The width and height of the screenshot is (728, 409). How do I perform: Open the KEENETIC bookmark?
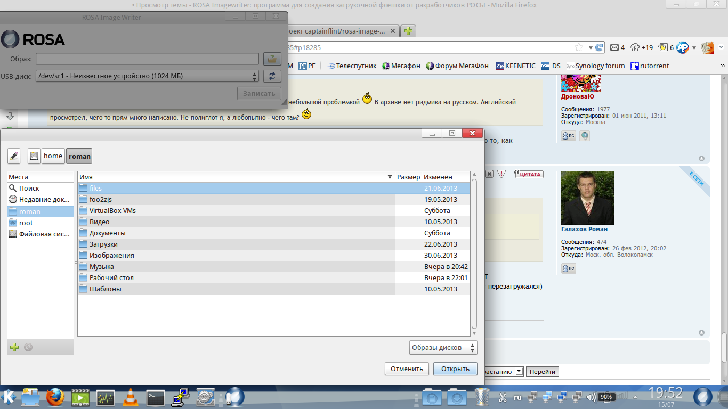click(x=515, y=66)
